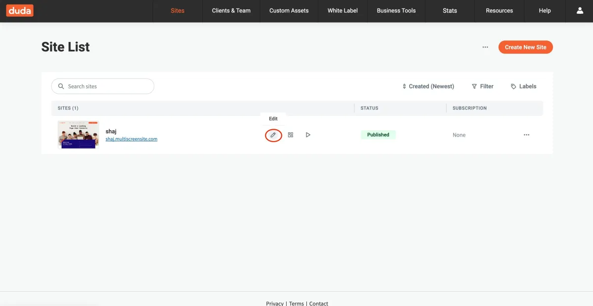Preview the shaj site with the play icon

308,135
